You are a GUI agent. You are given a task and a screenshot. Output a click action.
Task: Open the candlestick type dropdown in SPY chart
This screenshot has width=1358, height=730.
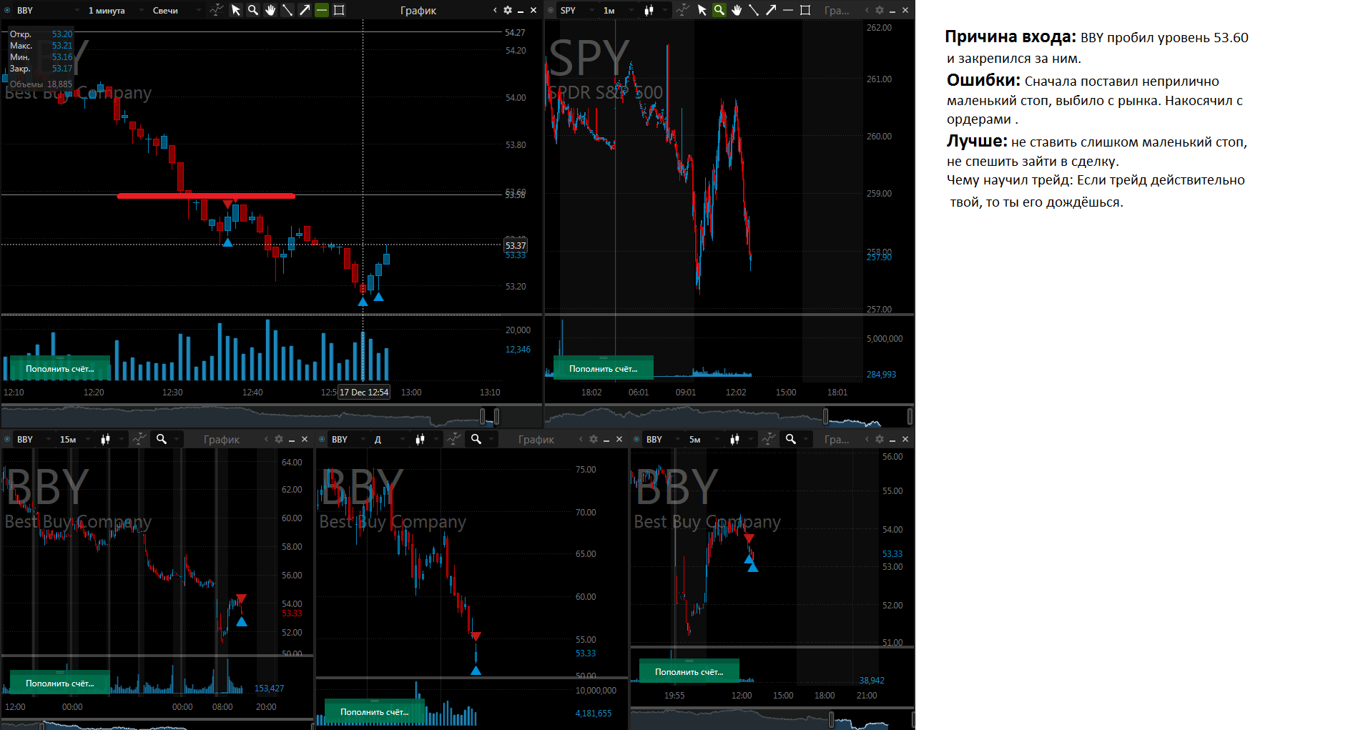[654, 10]
